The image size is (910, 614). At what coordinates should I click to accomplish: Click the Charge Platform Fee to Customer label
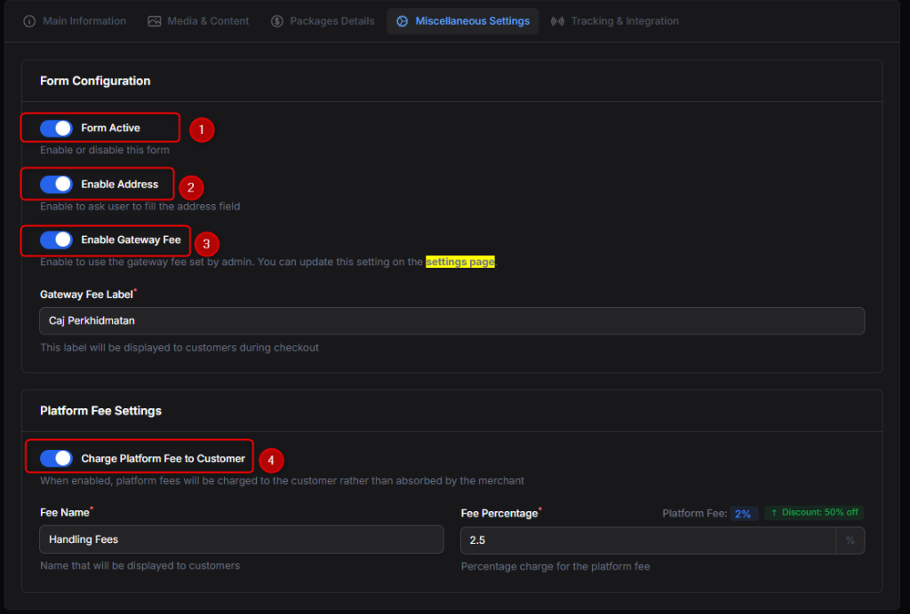(x=164, y=459)
